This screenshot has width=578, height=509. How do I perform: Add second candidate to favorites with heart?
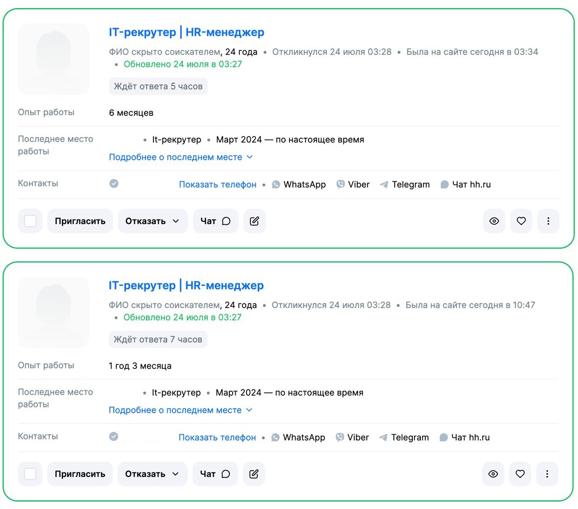tap(520, 474)
